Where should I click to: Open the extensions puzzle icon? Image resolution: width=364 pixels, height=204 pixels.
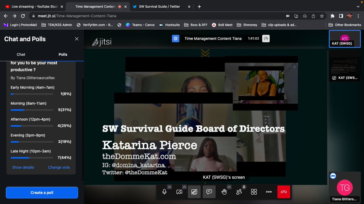tap(333, 16)
